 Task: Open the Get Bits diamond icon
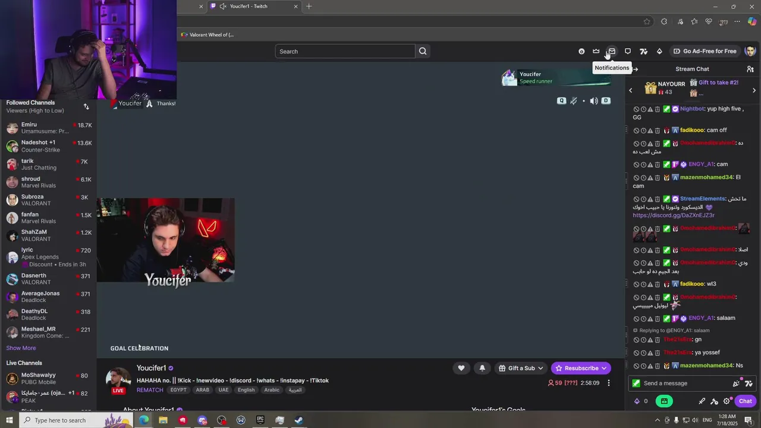coord(659,51)
